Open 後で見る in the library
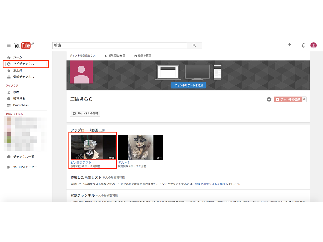This screenshot has height=242, width=323. [x=19, y=99]
